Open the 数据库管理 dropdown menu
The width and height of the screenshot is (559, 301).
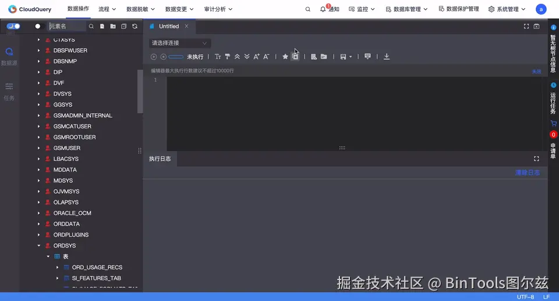406,9
